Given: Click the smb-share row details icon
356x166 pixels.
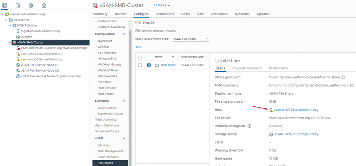Looking at the screenshot, I should coord(149,65).
